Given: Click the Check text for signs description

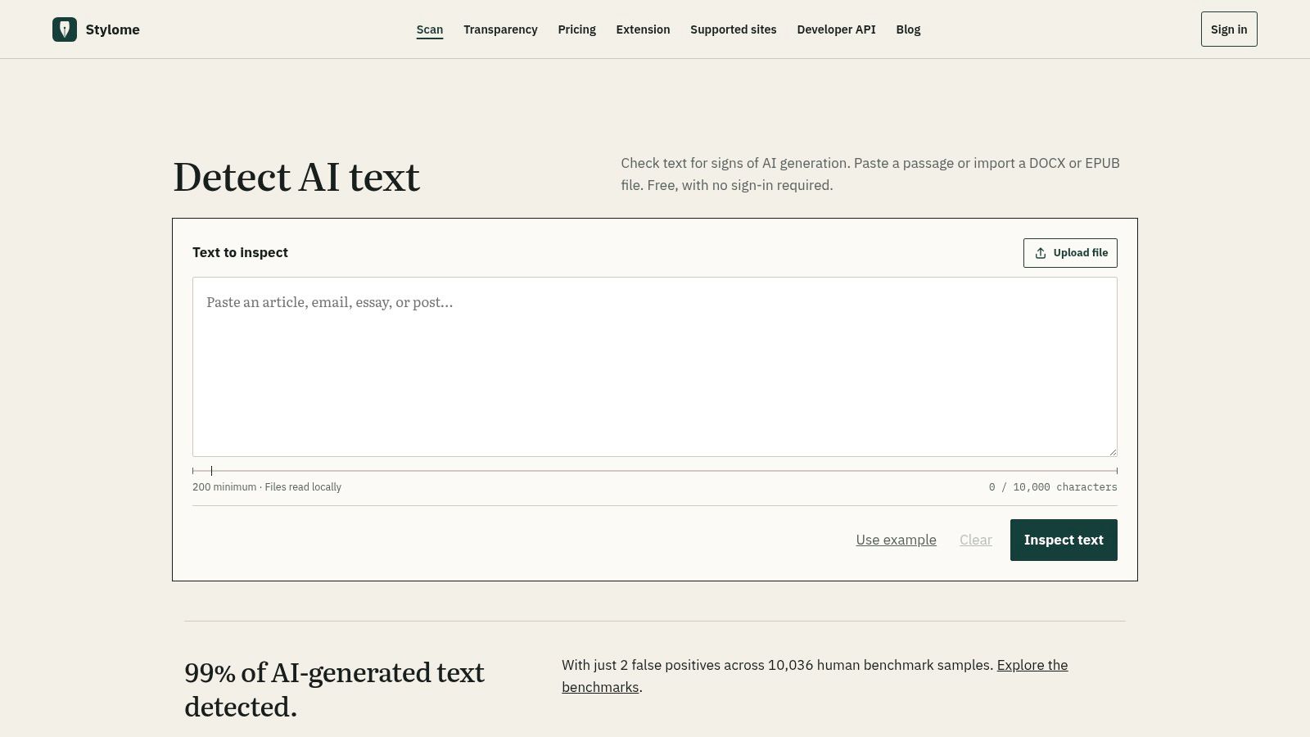Looking at the screenshot, I should (870, 174).
